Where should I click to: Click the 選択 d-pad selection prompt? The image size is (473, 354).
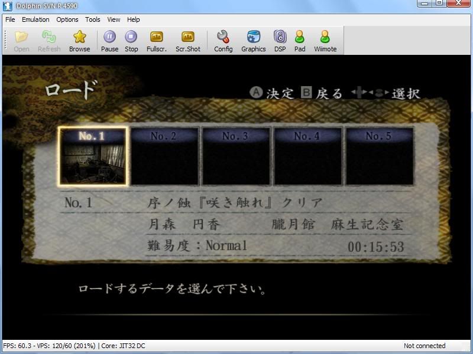(386, 93)
